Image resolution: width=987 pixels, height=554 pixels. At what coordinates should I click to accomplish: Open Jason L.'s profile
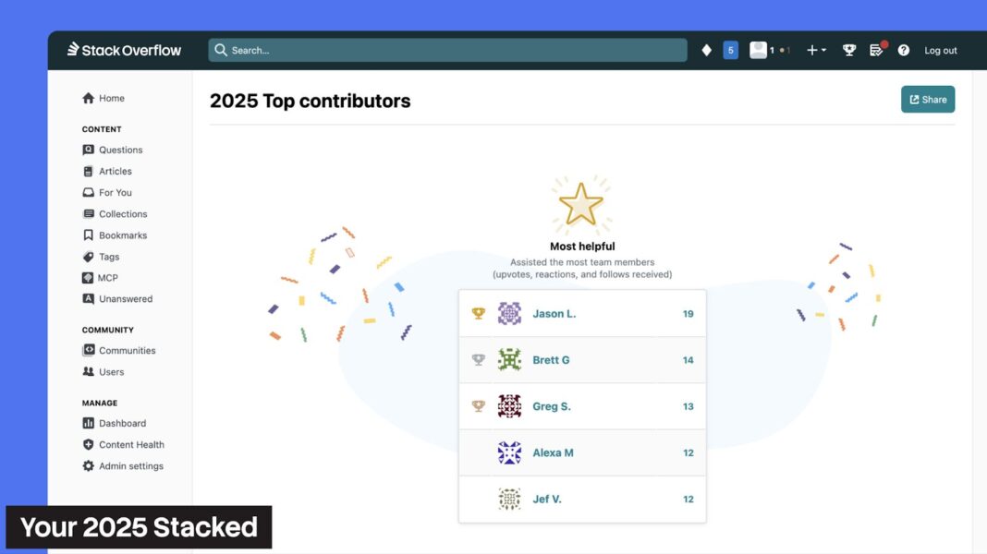[x=555, y=313]
